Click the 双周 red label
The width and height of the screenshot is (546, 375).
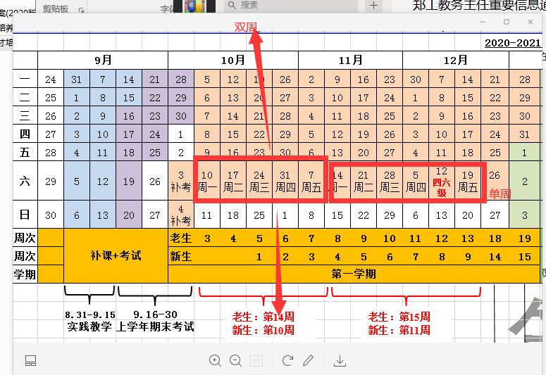246,27
